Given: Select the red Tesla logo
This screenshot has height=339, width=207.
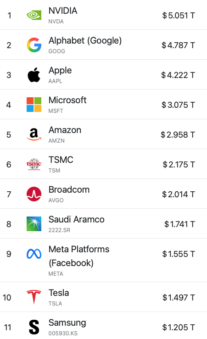Looking at the screenshot, I should click(x=34, y=297).
